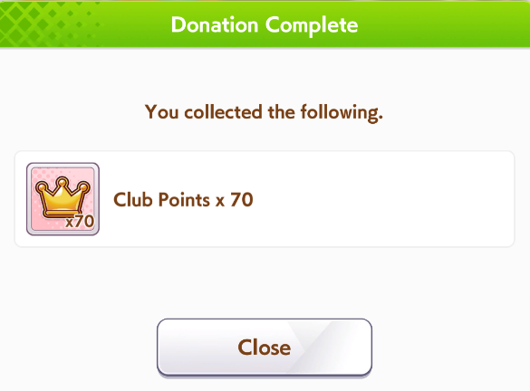Click the green dialog header bar

point(265,24)
